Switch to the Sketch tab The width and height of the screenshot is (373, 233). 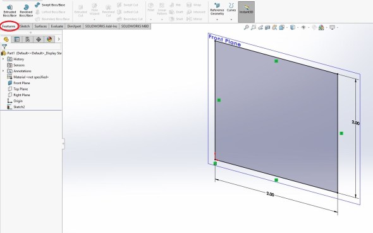pos(25,27)
